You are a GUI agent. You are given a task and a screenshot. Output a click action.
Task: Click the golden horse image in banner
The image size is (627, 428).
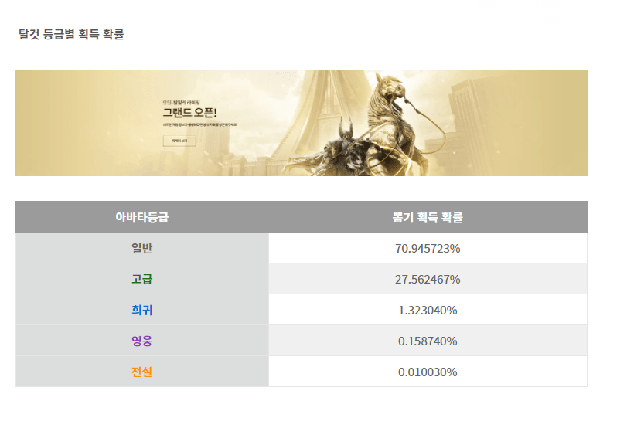coord(390,108)
